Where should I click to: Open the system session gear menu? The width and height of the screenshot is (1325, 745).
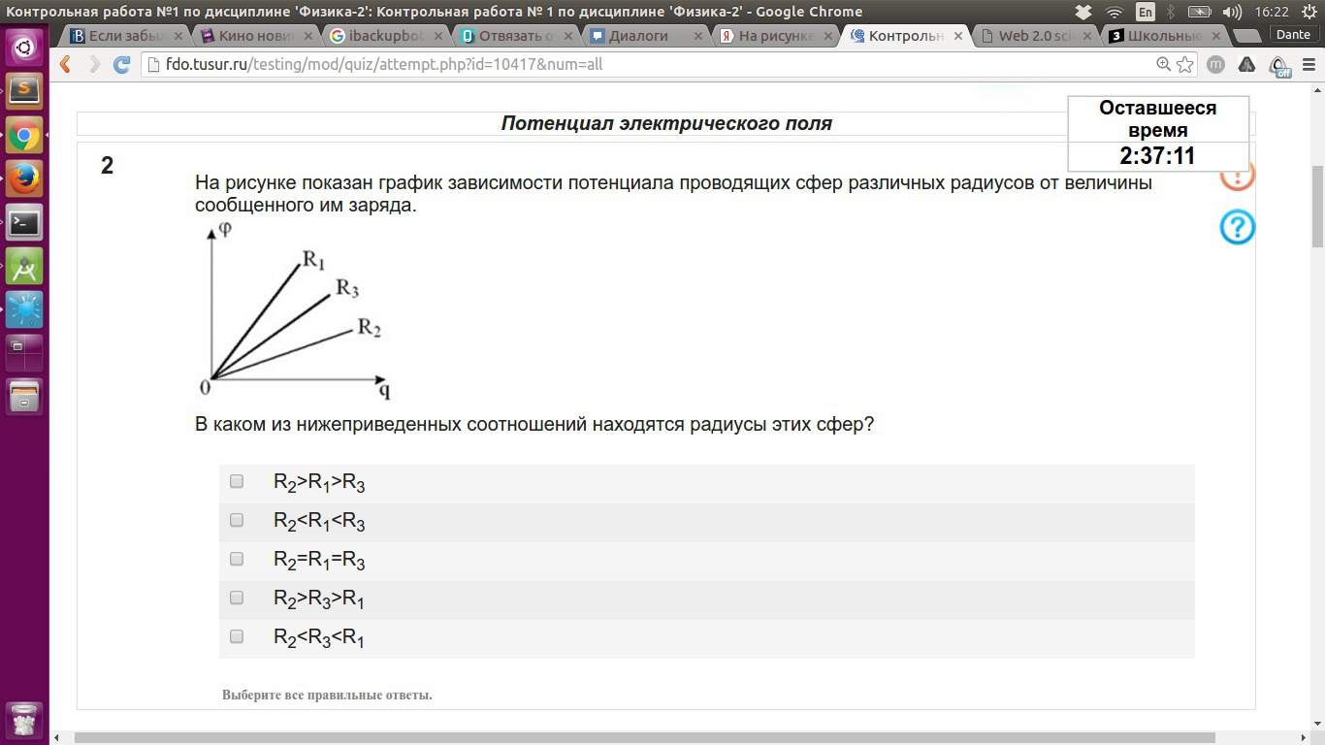click(1309, 12)
